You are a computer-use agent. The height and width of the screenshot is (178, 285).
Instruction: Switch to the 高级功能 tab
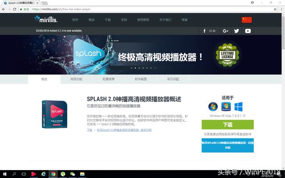point(76,79)
